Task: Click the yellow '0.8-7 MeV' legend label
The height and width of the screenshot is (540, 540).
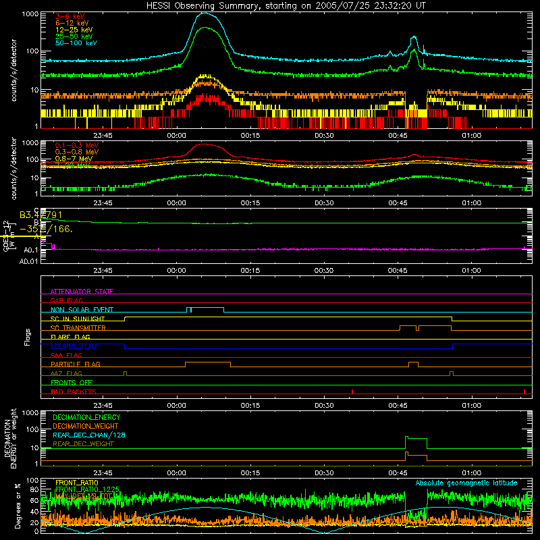Action: click(74, 159)
